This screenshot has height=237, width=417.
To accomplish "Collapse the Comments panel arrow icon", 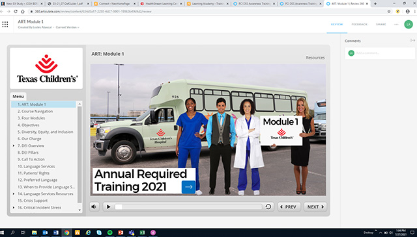I will click(x=412, y=40).
